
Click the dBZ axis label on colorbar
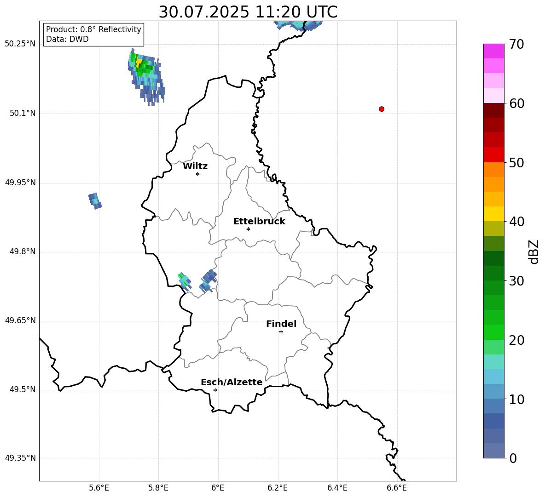click(534, 251)
